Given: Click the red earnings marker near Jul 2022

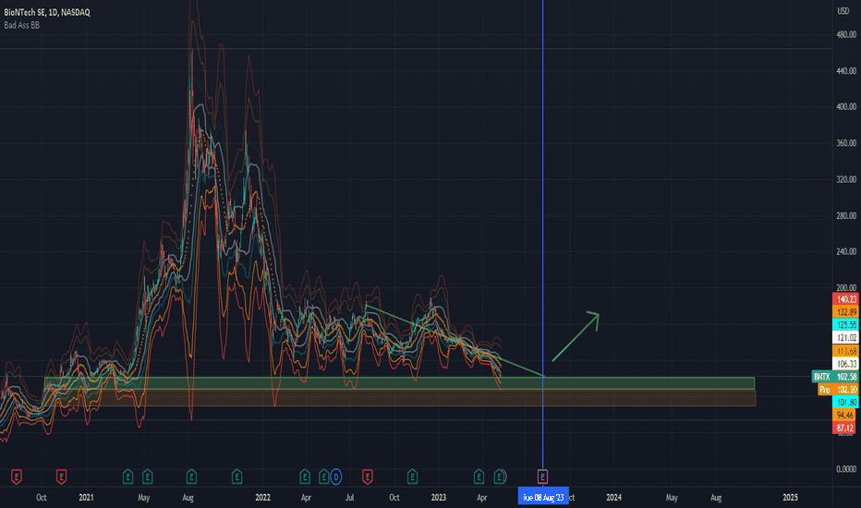Looking at the screenshot, I should [368, 477].
